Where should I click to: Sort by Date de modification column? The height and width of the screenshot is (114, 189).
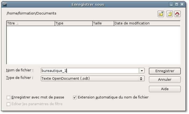147,23
